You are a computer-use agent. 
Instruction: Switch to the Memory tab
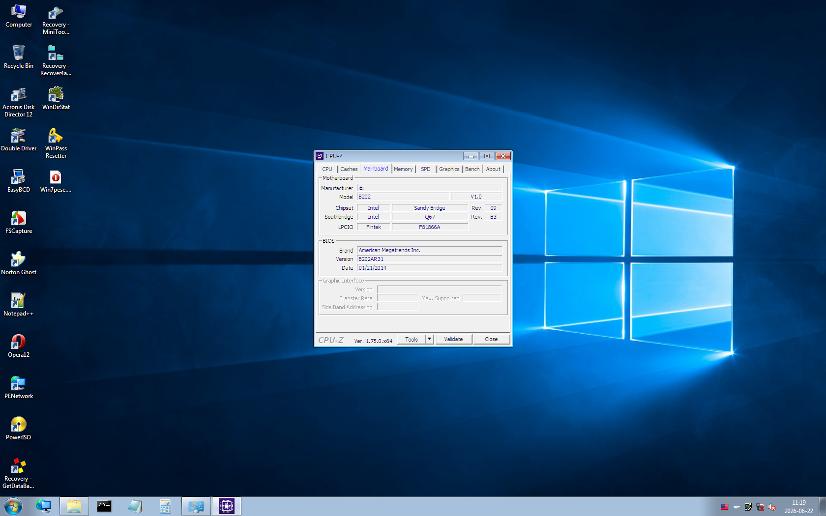tap(403, 169)
